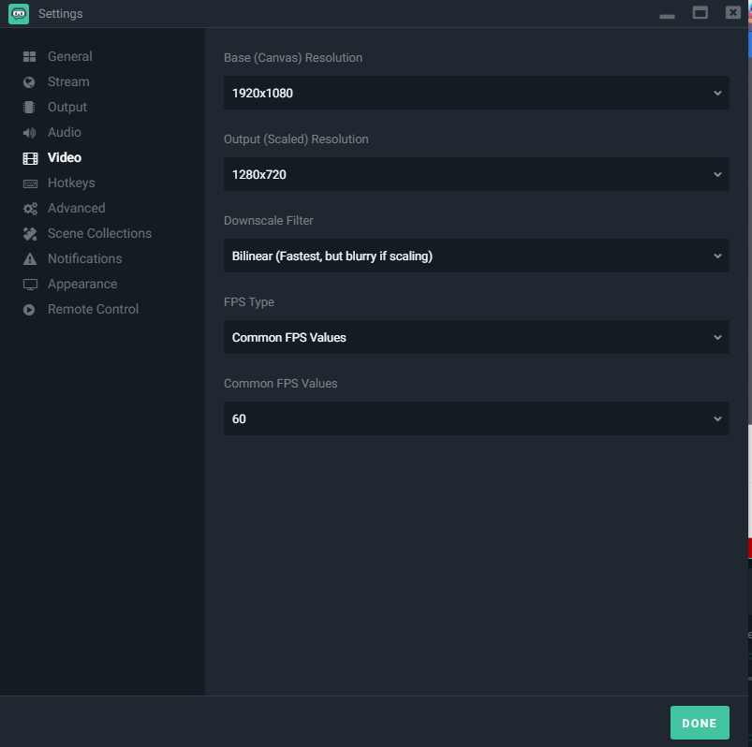Viewport: 752px width, 747px height.
Task: Expand the Downscale Filter dropdown
Action: point(476,256)
